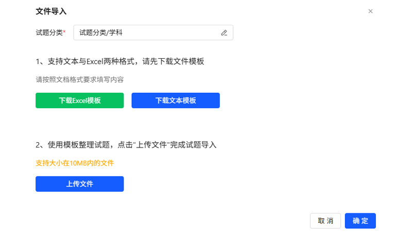Click the step 2 upload instruction text
This screenshot has height=232, width=412.
(126, 145)
